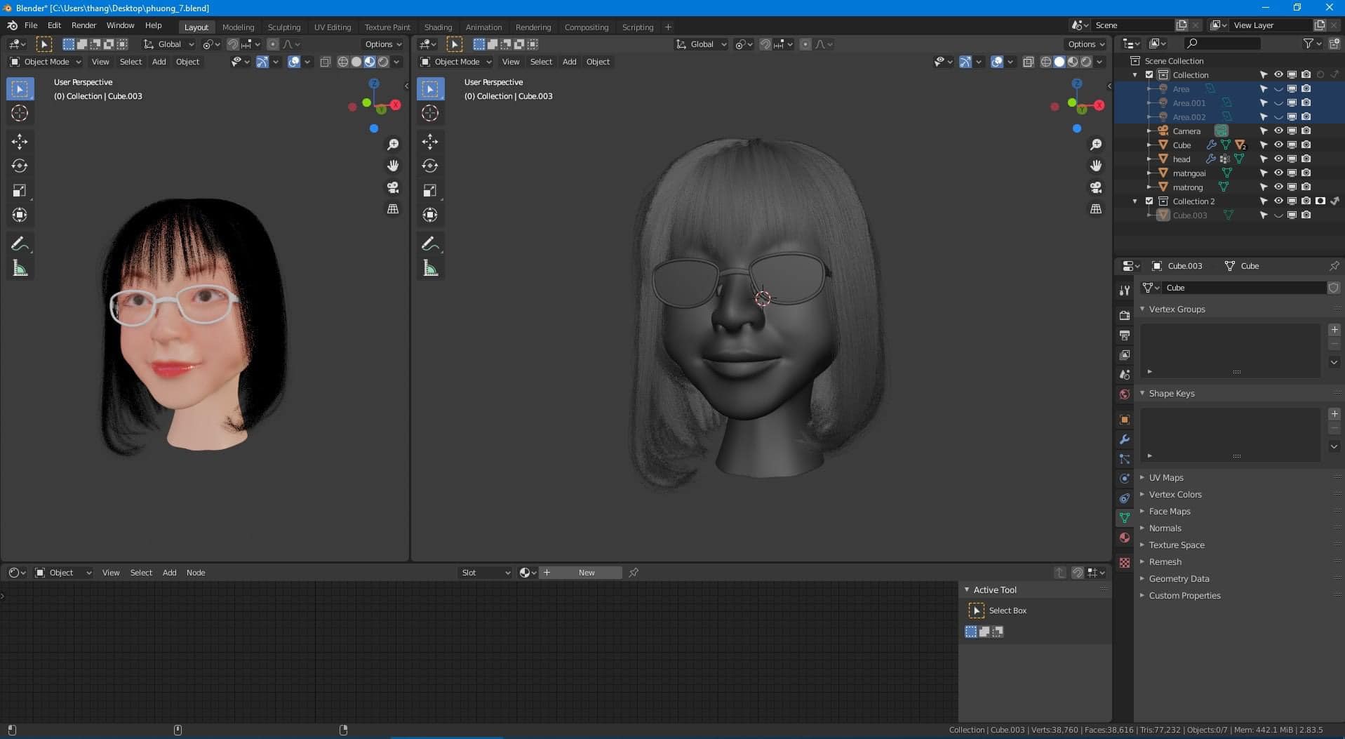Toggle camera view in right viewport

[x=1095, y=187]
